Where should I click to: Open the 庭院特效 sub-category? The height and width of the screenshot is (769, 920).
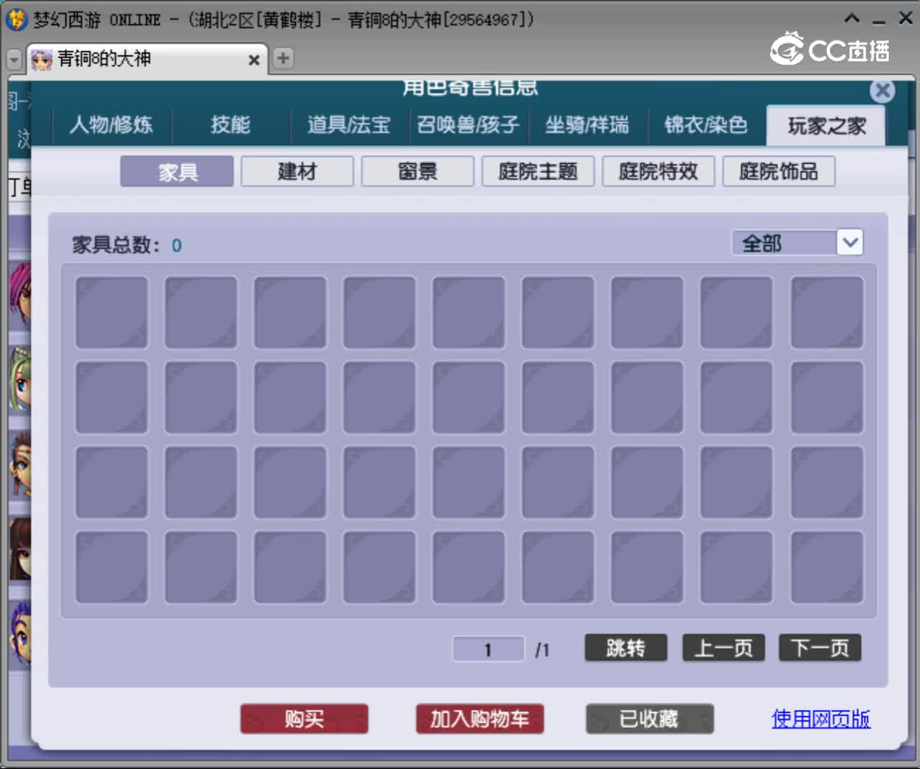tap(658, 172)
